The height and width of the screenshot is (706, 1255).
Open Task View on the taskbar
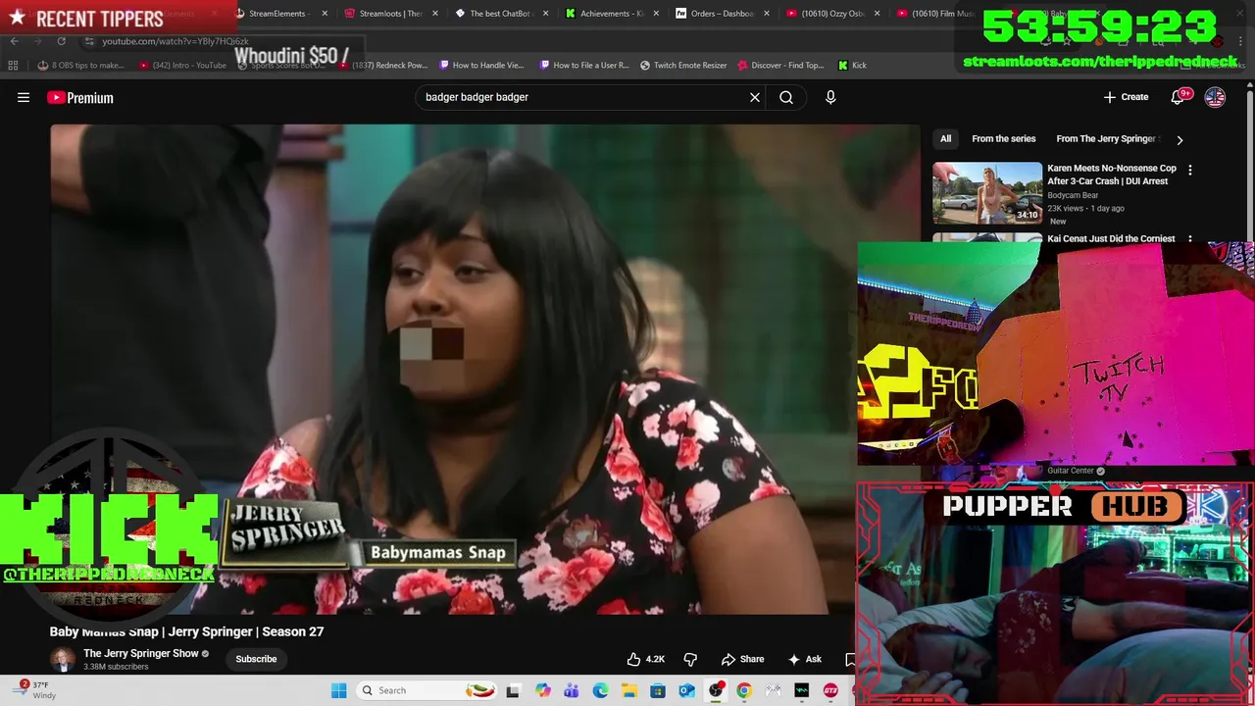pos(513,690)
